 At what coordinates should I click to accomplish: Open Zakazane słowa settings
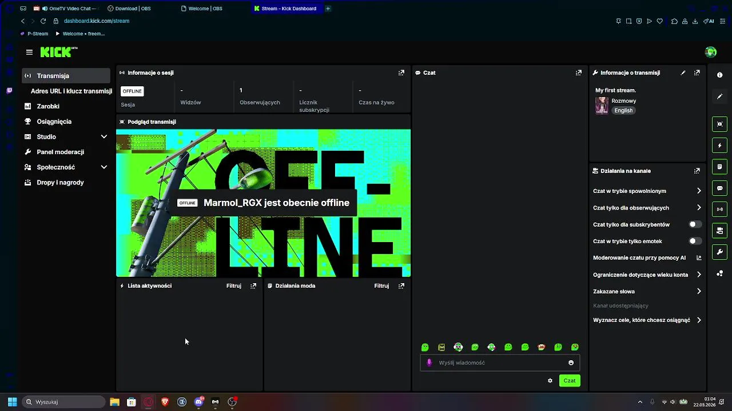(x=647, y=291)
